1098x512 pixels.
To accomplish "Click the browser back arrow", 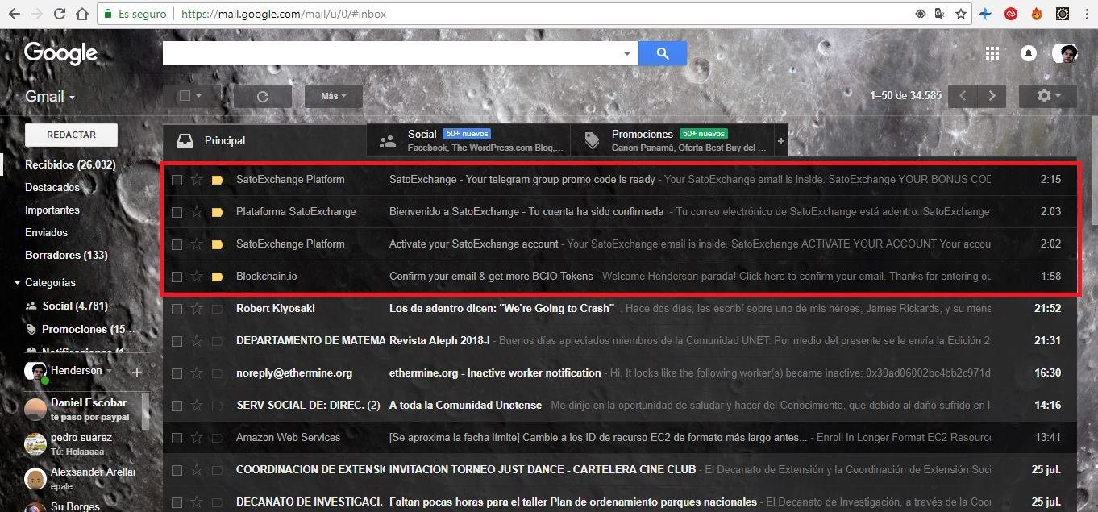I will click(x=15, y=14).
